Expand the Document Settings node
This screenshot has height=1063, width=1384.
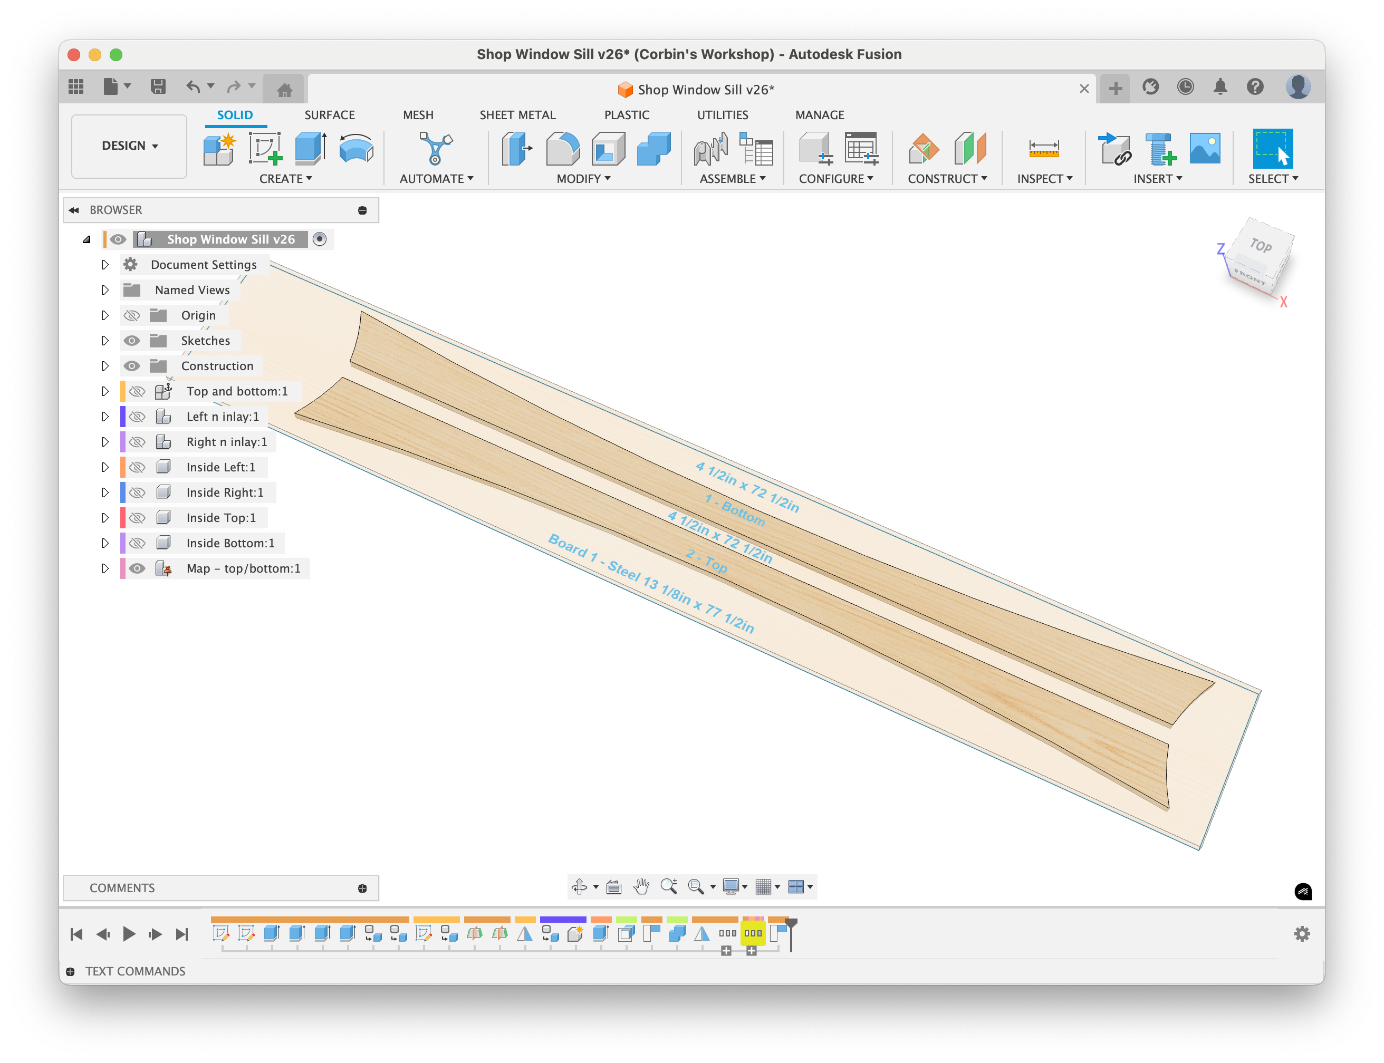pyautogui.click(x=105, y=265)
